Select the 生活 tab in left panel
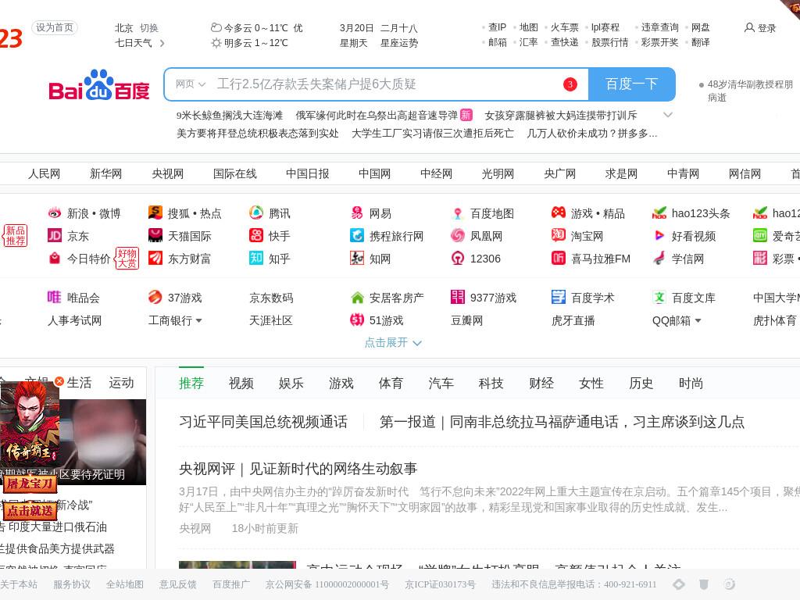Screen dimensions: 800x600 pos(79,383)
